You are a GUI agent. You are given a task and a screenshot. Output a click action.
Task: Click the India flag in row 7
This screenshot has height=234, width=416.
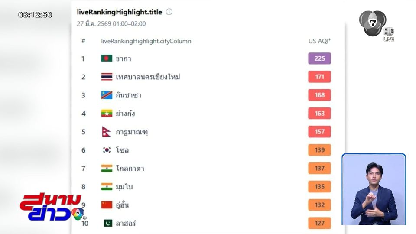pos(107,168)
